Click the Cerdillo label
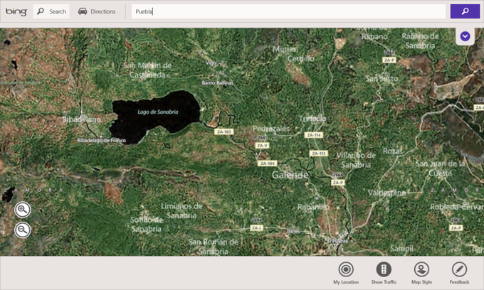The width and height of the screenshot is (484, 290). coord(301,58)
